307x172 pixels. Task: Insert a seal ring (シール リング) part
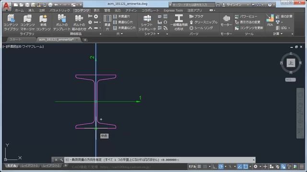click(201, 28)
